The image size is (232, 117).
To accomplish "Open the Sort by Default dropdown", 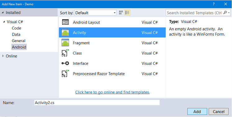I will (x=95, y=13).
